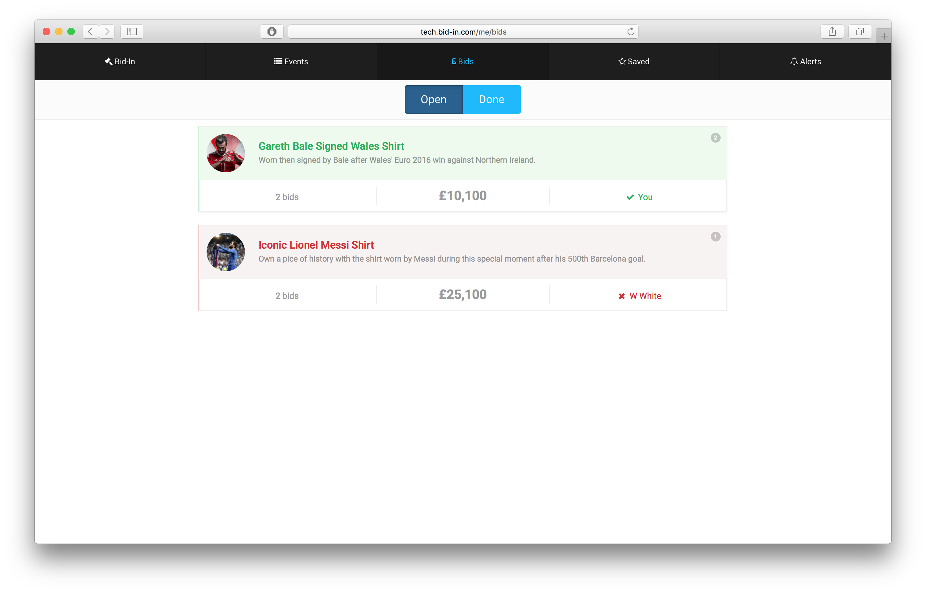Click the badge on Messi shirt card

click(x=715, y=237)
